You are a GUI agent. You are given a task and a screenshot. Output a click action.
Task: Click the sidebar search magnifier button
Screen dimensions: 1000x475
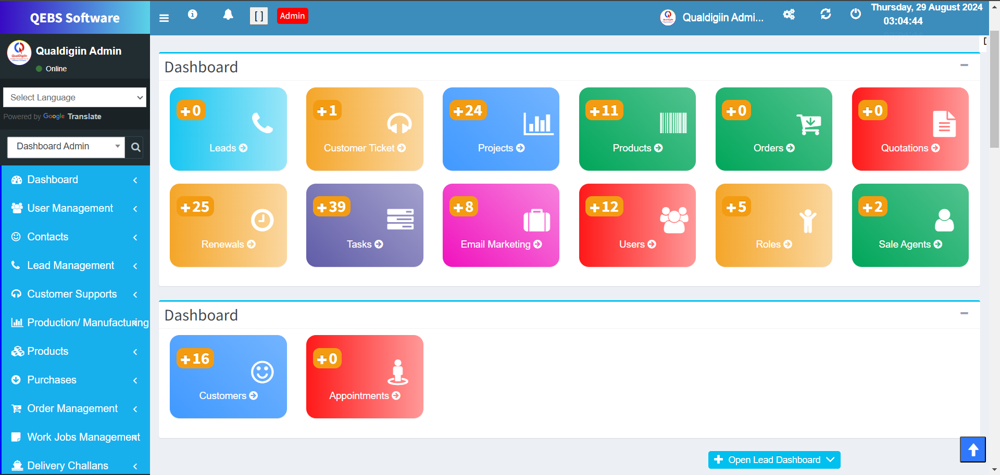(136, 147)
